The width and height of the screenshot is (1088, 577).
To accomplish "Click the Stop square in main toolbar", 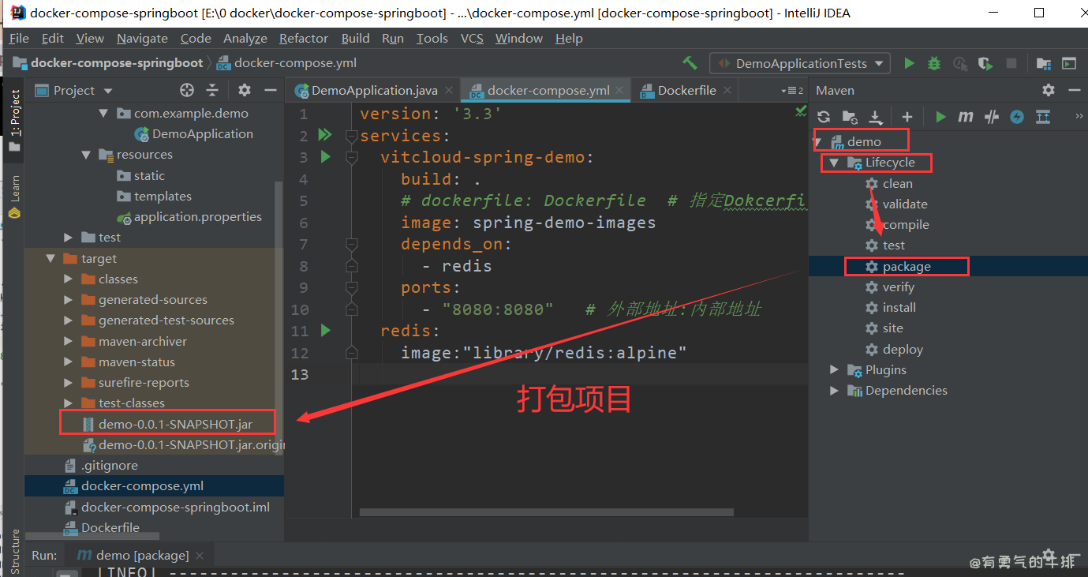I will point(1011,63).
